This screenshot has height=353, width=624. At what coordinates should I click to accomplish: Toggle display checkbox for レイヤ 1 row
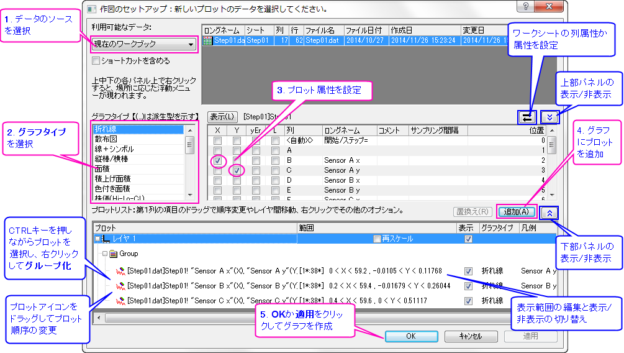coord(468,239)
